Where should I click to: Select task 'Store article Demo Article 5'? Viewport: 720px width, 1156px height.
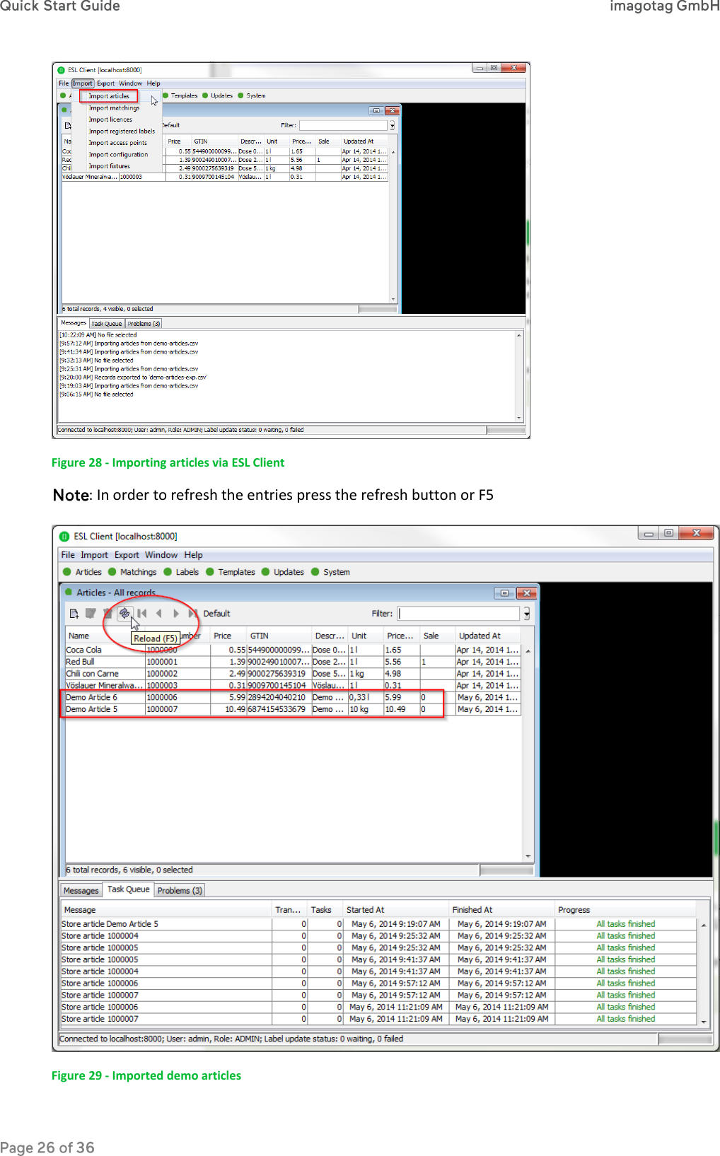point(378,924)
